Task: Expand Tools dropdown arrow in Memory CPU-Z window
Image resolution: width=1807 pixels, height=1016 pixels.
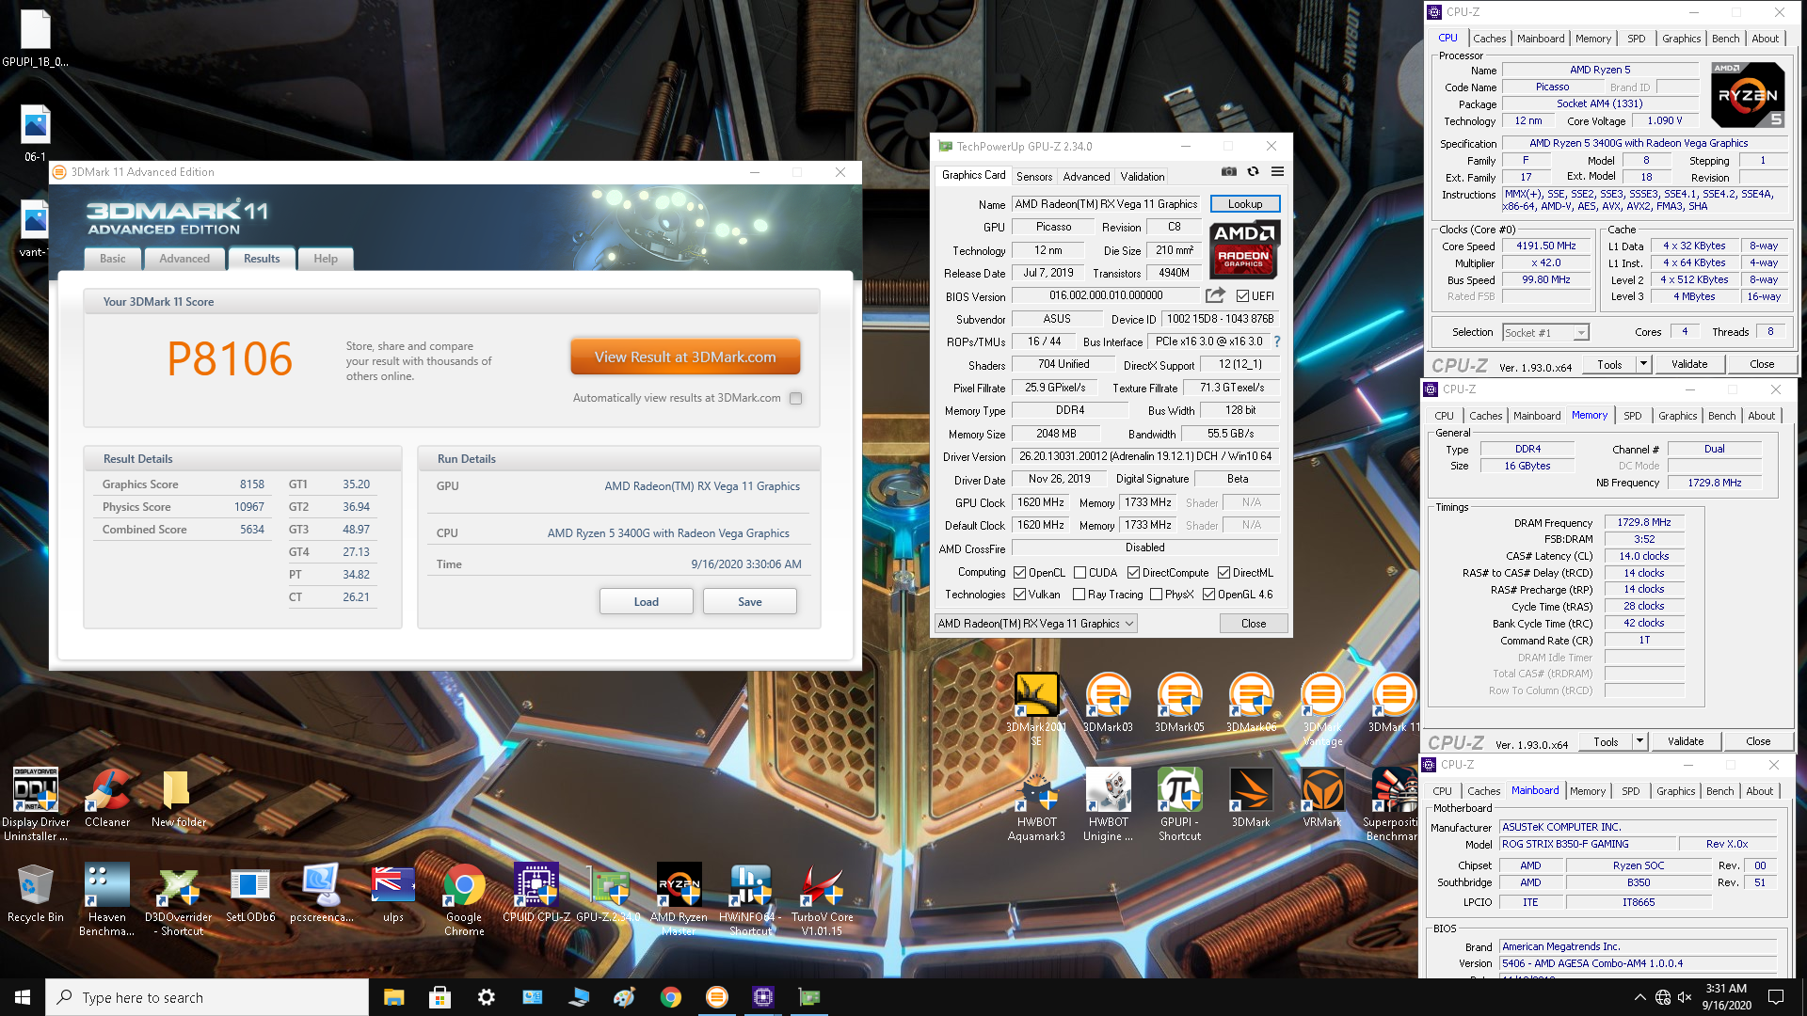Action: [x=1639, y=741]
